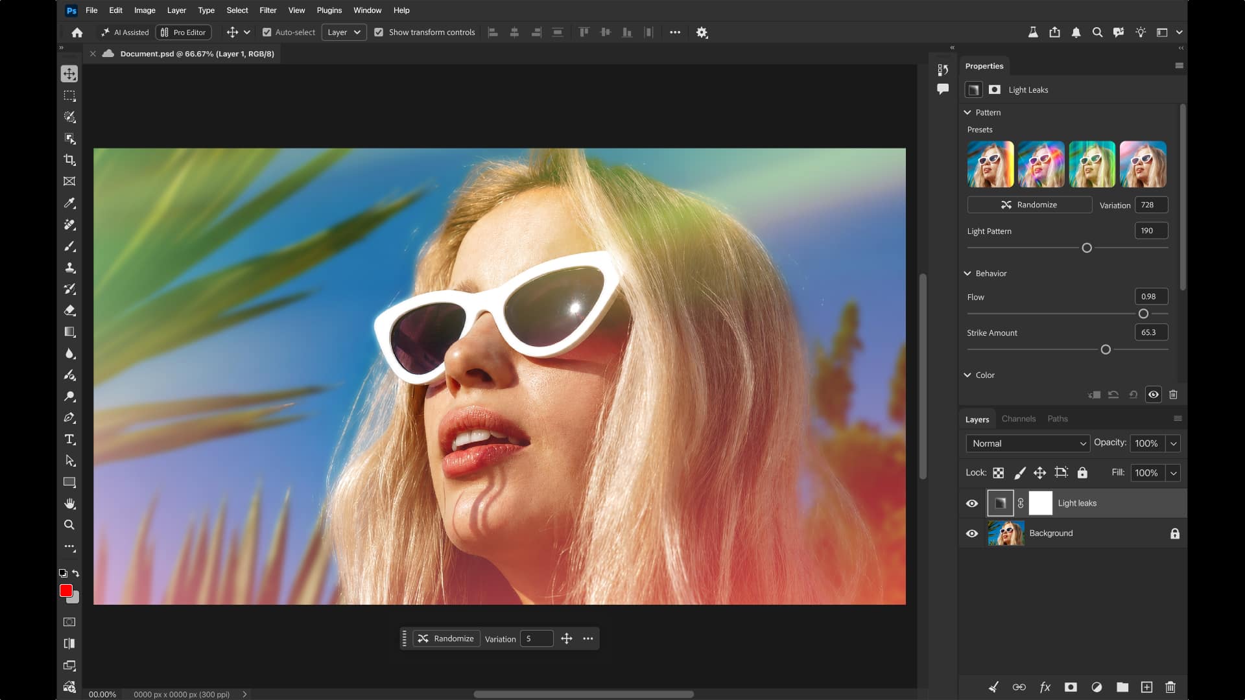Select the Hand tool

tap(69, 504)
